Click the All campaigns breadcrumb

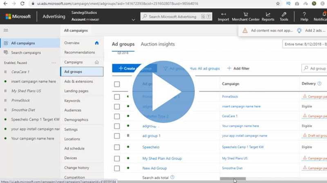[76, 31]
